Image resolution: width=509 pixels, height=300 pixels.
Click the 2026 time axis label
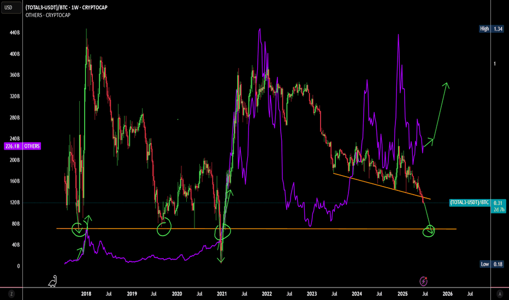click(x=447, y=294)
